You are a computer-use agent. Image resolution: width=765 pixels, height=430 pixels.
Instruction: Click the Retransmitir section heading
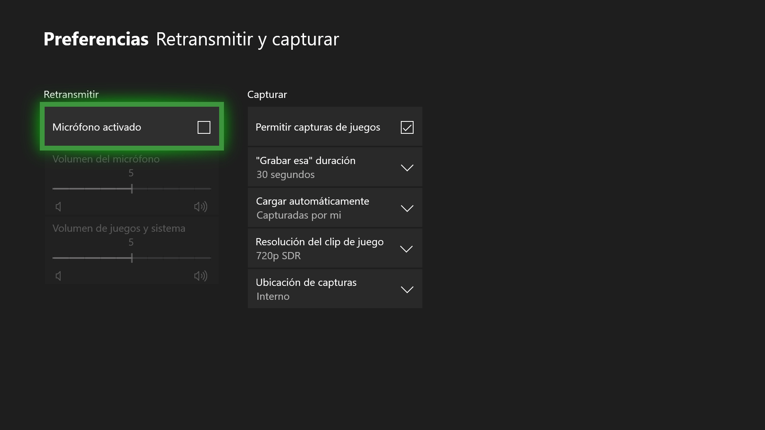tap(71, 94)
